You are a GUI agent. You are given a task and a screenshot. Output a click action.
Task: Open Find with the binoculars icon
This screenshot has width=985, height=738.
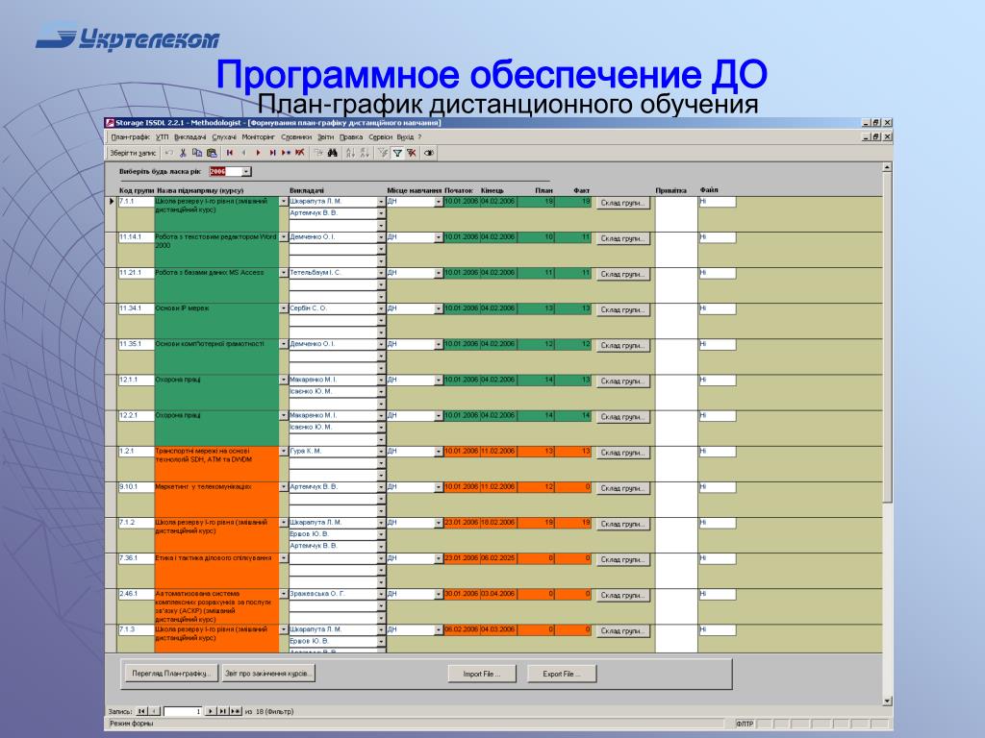click(x=332, y=153)
